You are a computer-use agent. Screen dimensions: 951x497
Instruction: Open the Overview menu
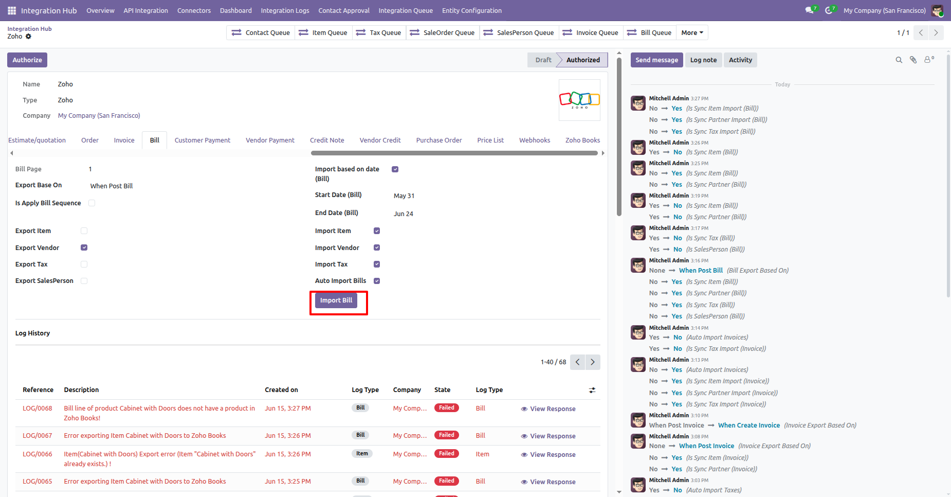click(100, 10)
